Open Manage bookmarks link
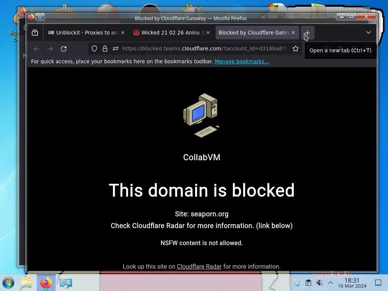This screenshot has width=388, height=291. pos(242,61)
